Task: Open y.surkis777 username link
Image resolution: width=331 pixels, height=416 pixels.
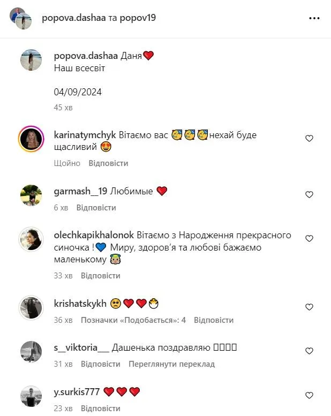Action: click(77, 392)
